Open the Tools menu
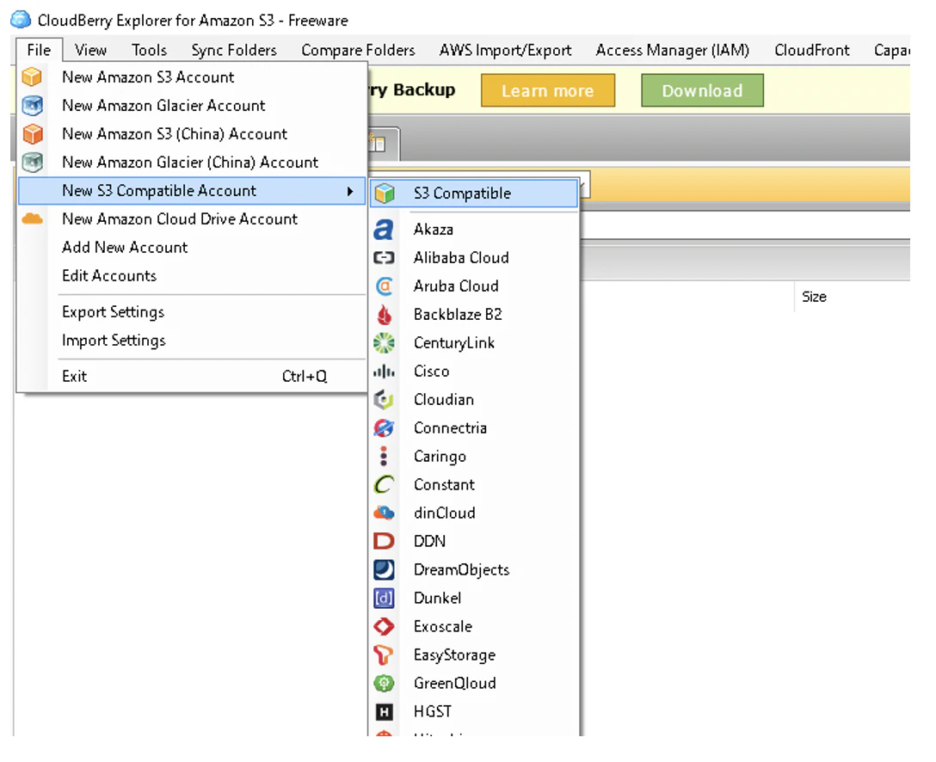The image size is (936, 762). click(149, 50)
